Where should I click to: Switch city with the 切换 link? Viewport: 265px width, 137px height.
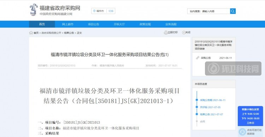coord(111,11)
